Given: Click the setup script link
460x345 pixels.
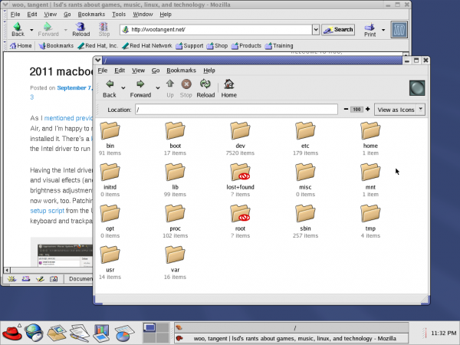Looking at the screenshot, I should coord(47,211).
